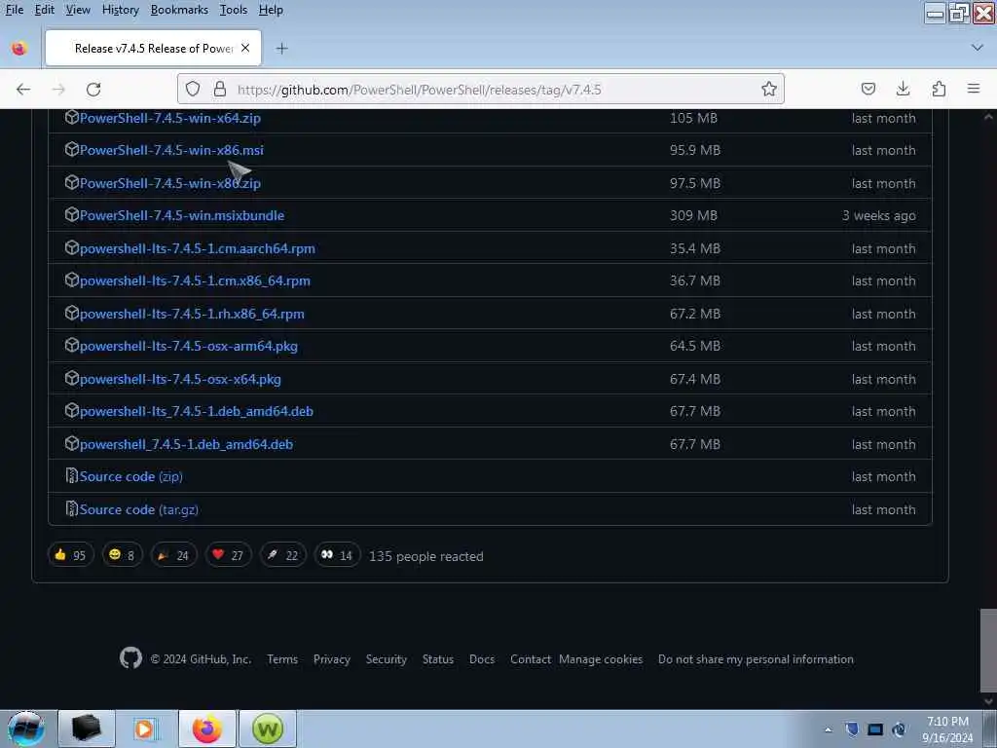The height and width of the screenshot is (748, 997).
Task: Click the file icon beside Source code (tar.gz)
Action: coord(72,508)
